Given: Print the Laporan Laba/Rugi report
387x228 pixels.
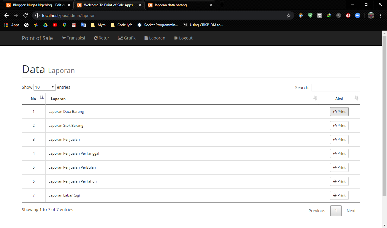Looking at the screenshot, I should click(339, 195).
